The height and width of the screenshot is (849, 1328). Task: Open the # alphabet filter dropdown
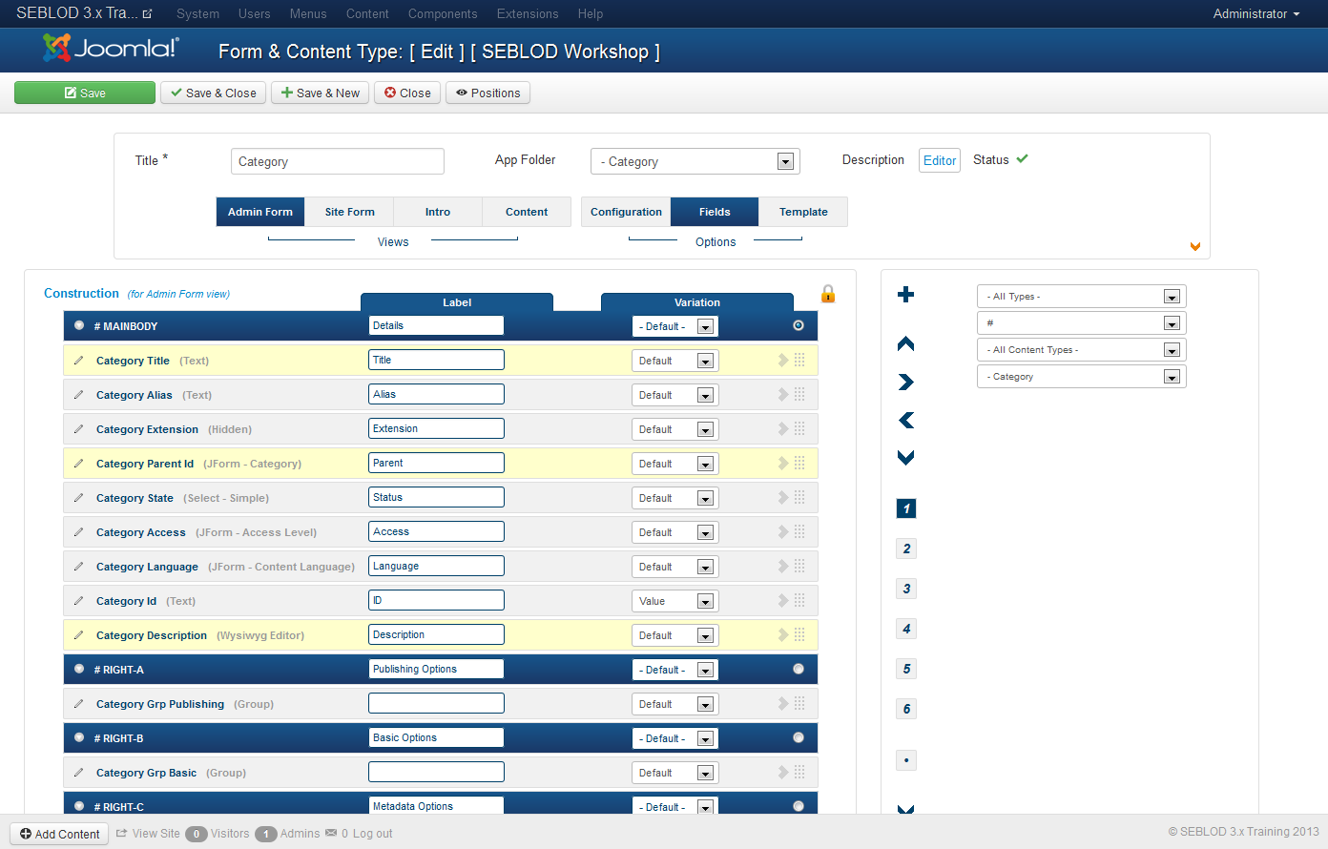[1081, 323]
